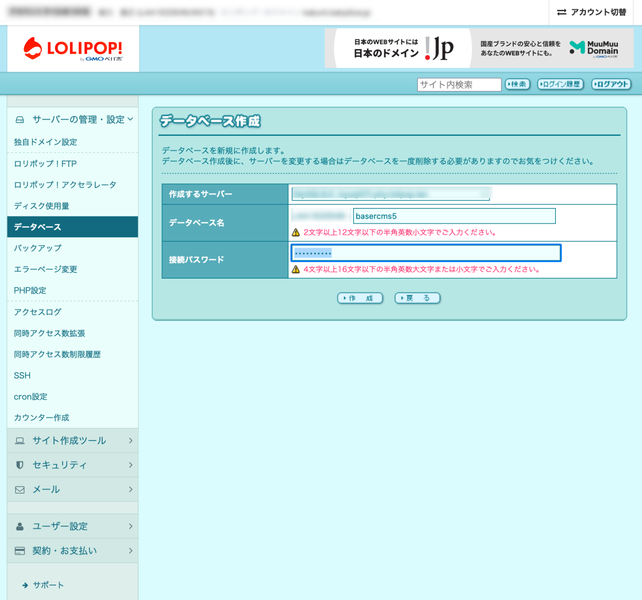Expand the セキュリティ menu chevron

[x=131, y=465]
